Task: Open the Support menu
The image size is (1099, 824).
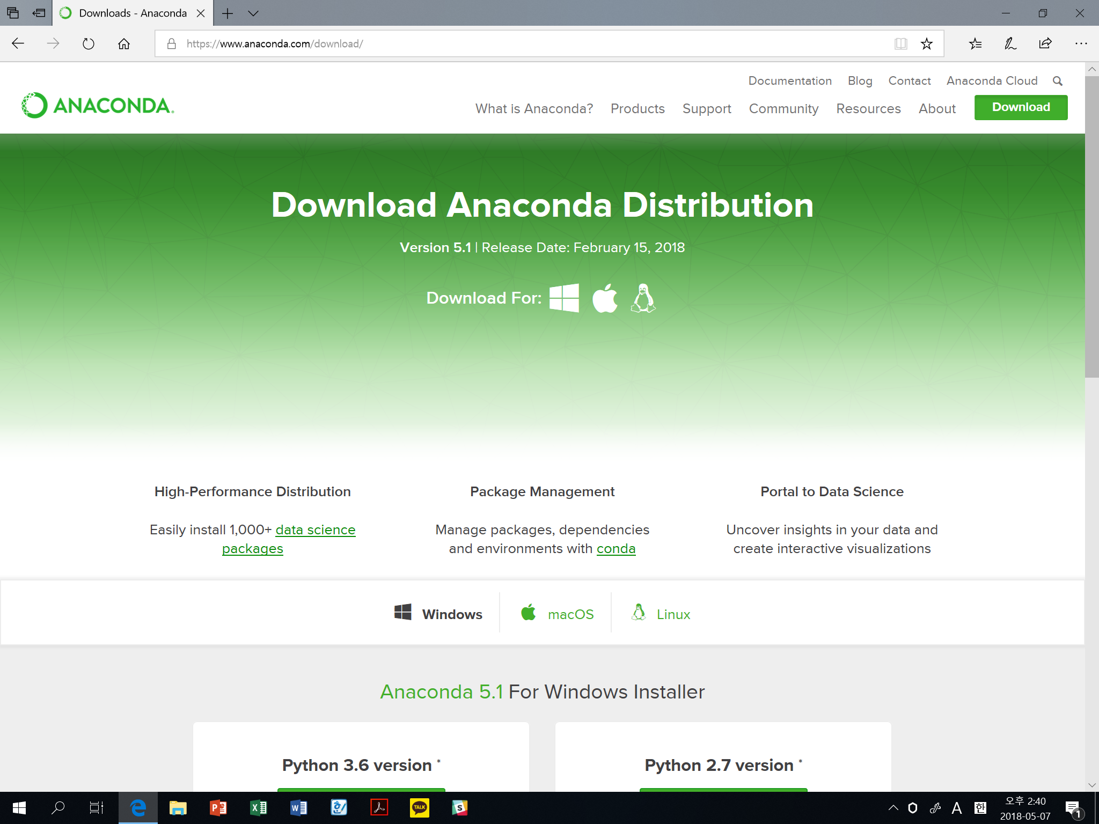Action: pyautogui.click(x=707, y=109)
